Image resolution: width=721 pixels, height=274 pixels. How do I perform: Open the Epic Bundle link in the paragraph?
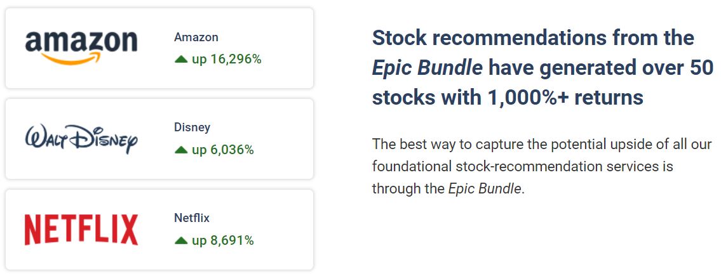(485, 189)
